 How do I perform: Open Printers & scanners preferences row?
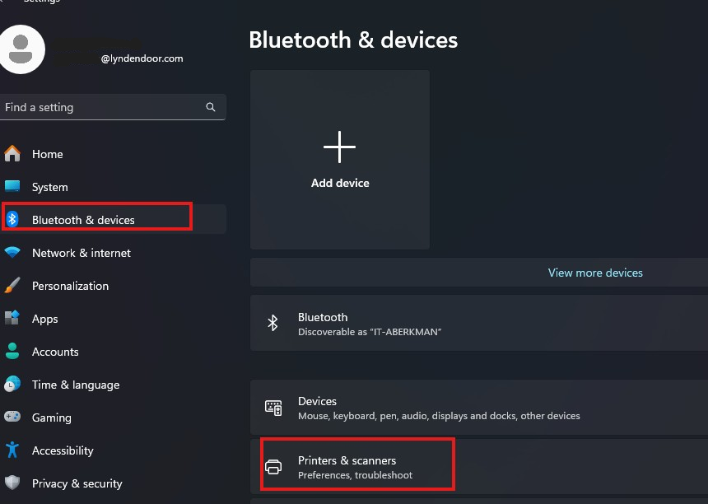pyautogui.click(x=479, y=466)
